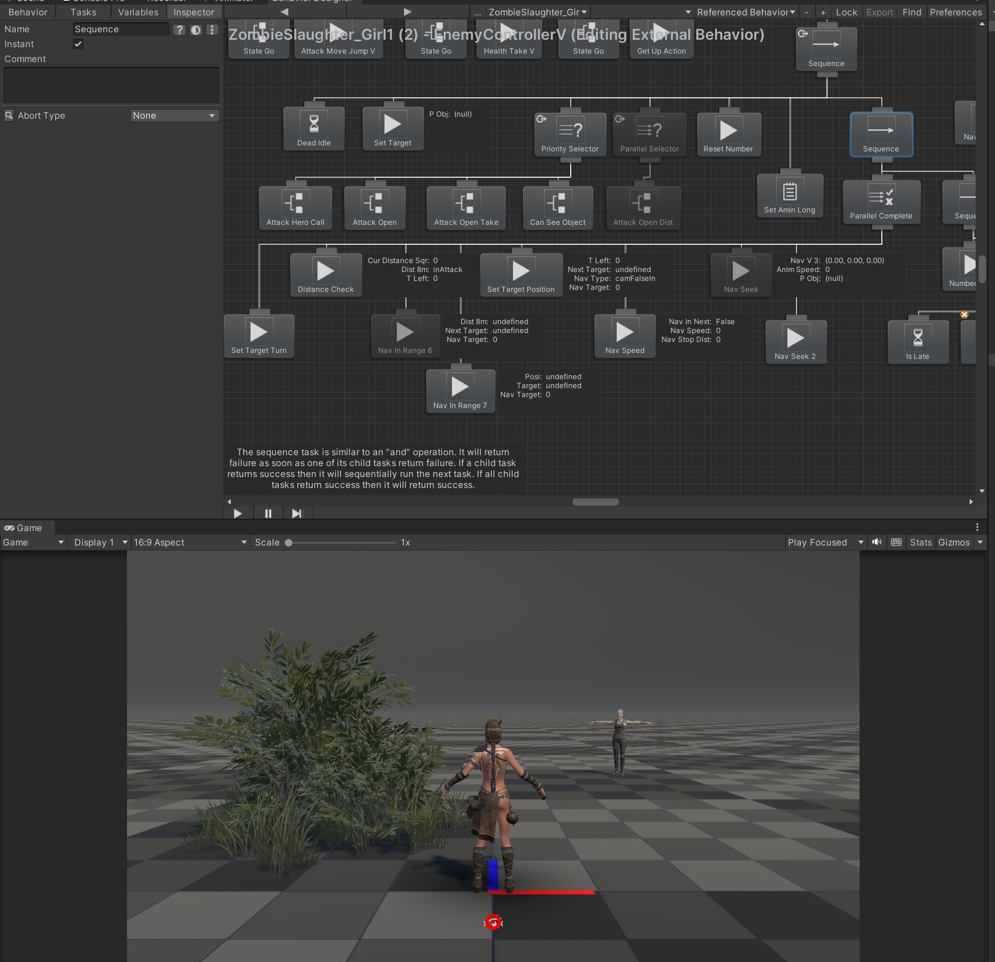
Task: Open the 16:9 Aspect dropdown
Action: pyautogui.click(x=191, y=542)
